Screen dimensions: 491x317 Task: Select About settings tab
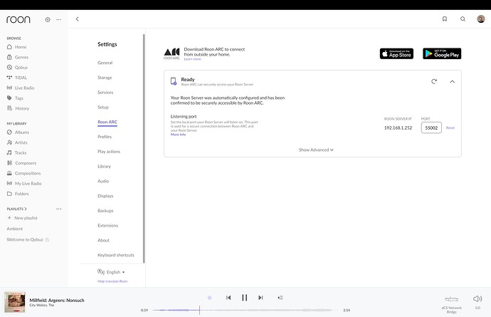click(103, 240)
